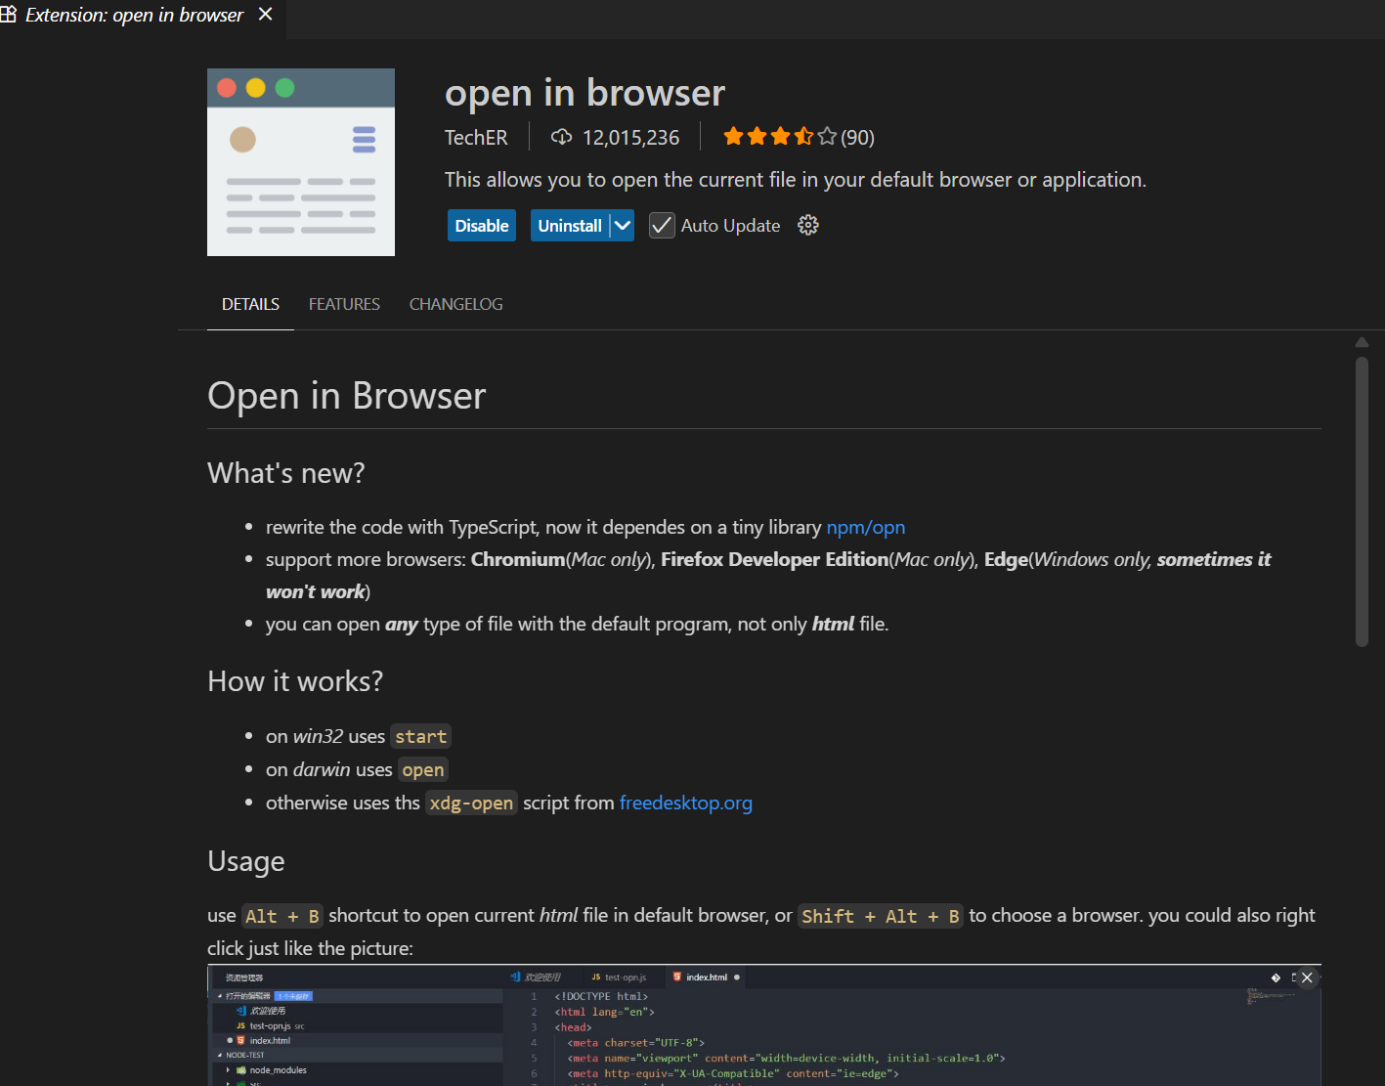Click the "What's new?" heading

pyautogui.click(x=285, y=473)
